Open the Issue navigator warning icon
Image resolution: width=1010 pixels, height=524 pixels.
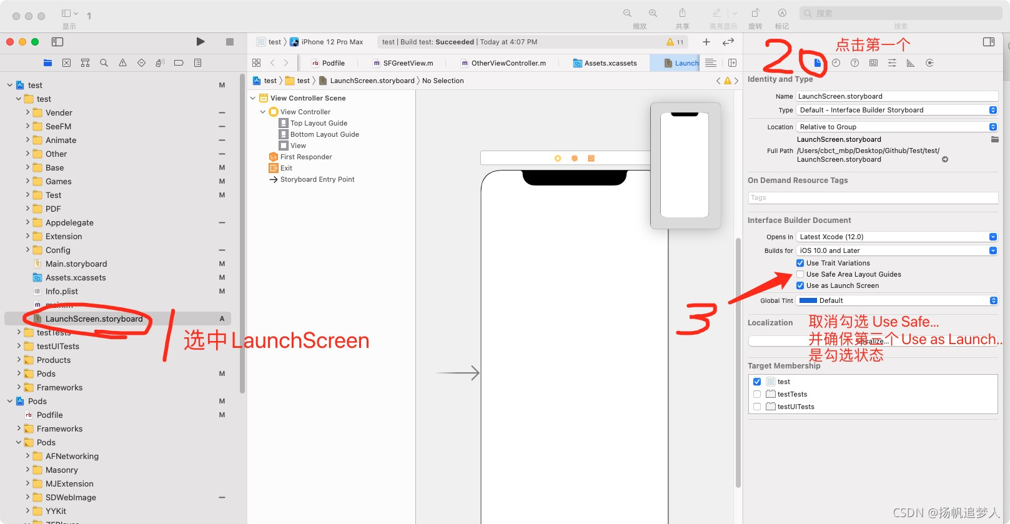pyautogui.click(x=123, y=62)
